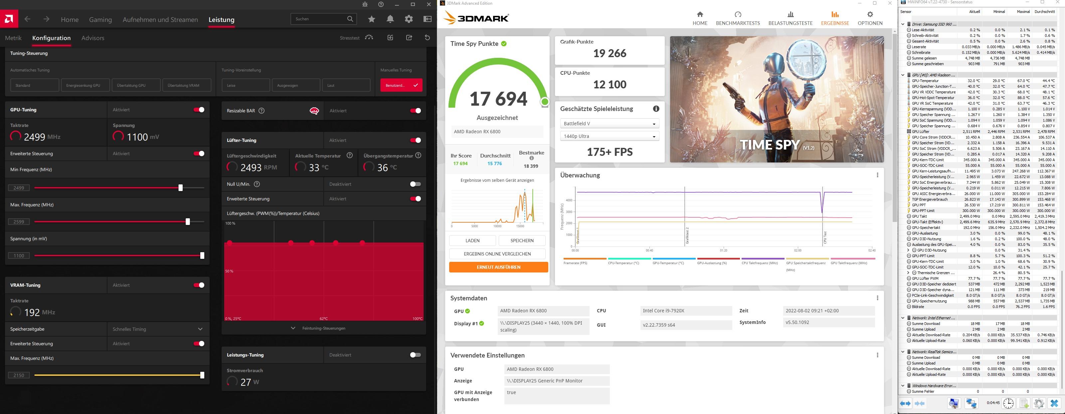The image size is (1065, 414).
Task: Enable the Leistungs-Tuning switch
Action: click(x=415, y=355)
